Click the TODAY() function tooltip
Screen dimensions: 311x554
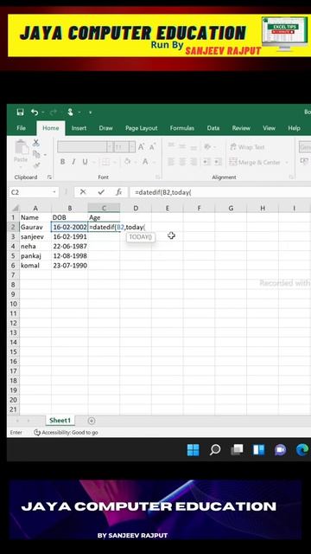(140, 236)
